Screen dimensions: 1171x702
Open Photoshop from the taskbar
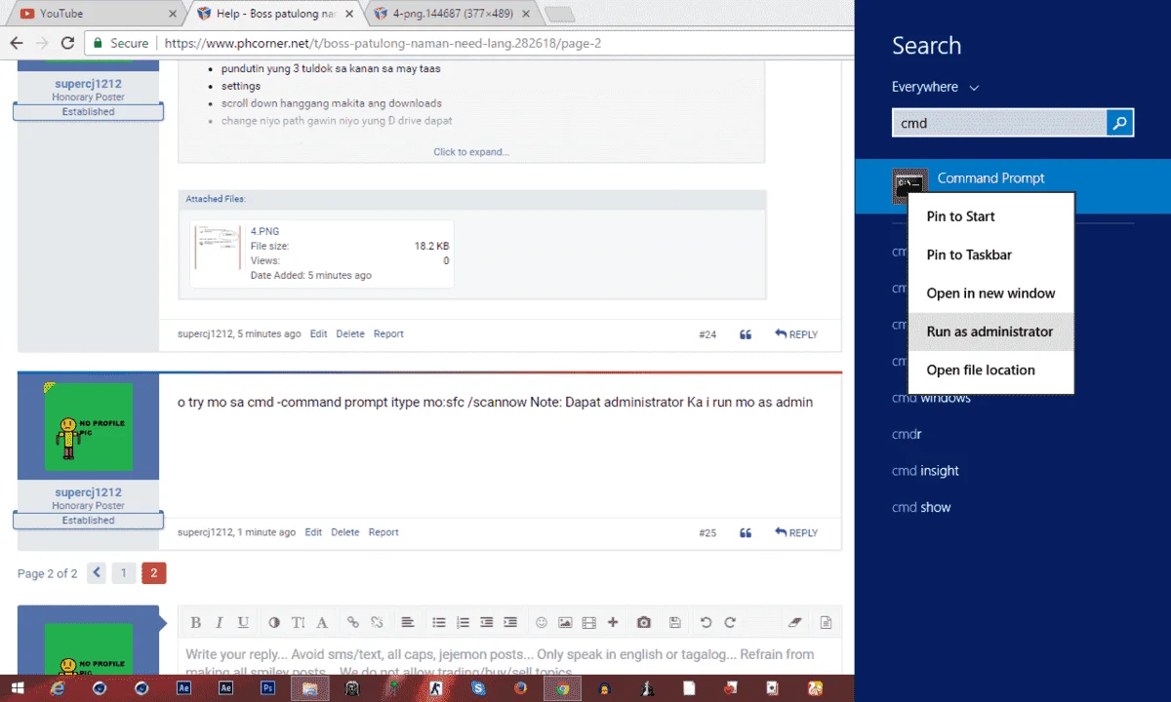268,688
